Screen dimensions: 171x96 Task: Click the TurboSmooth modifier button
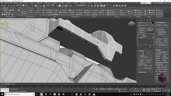tap(150, 30)
